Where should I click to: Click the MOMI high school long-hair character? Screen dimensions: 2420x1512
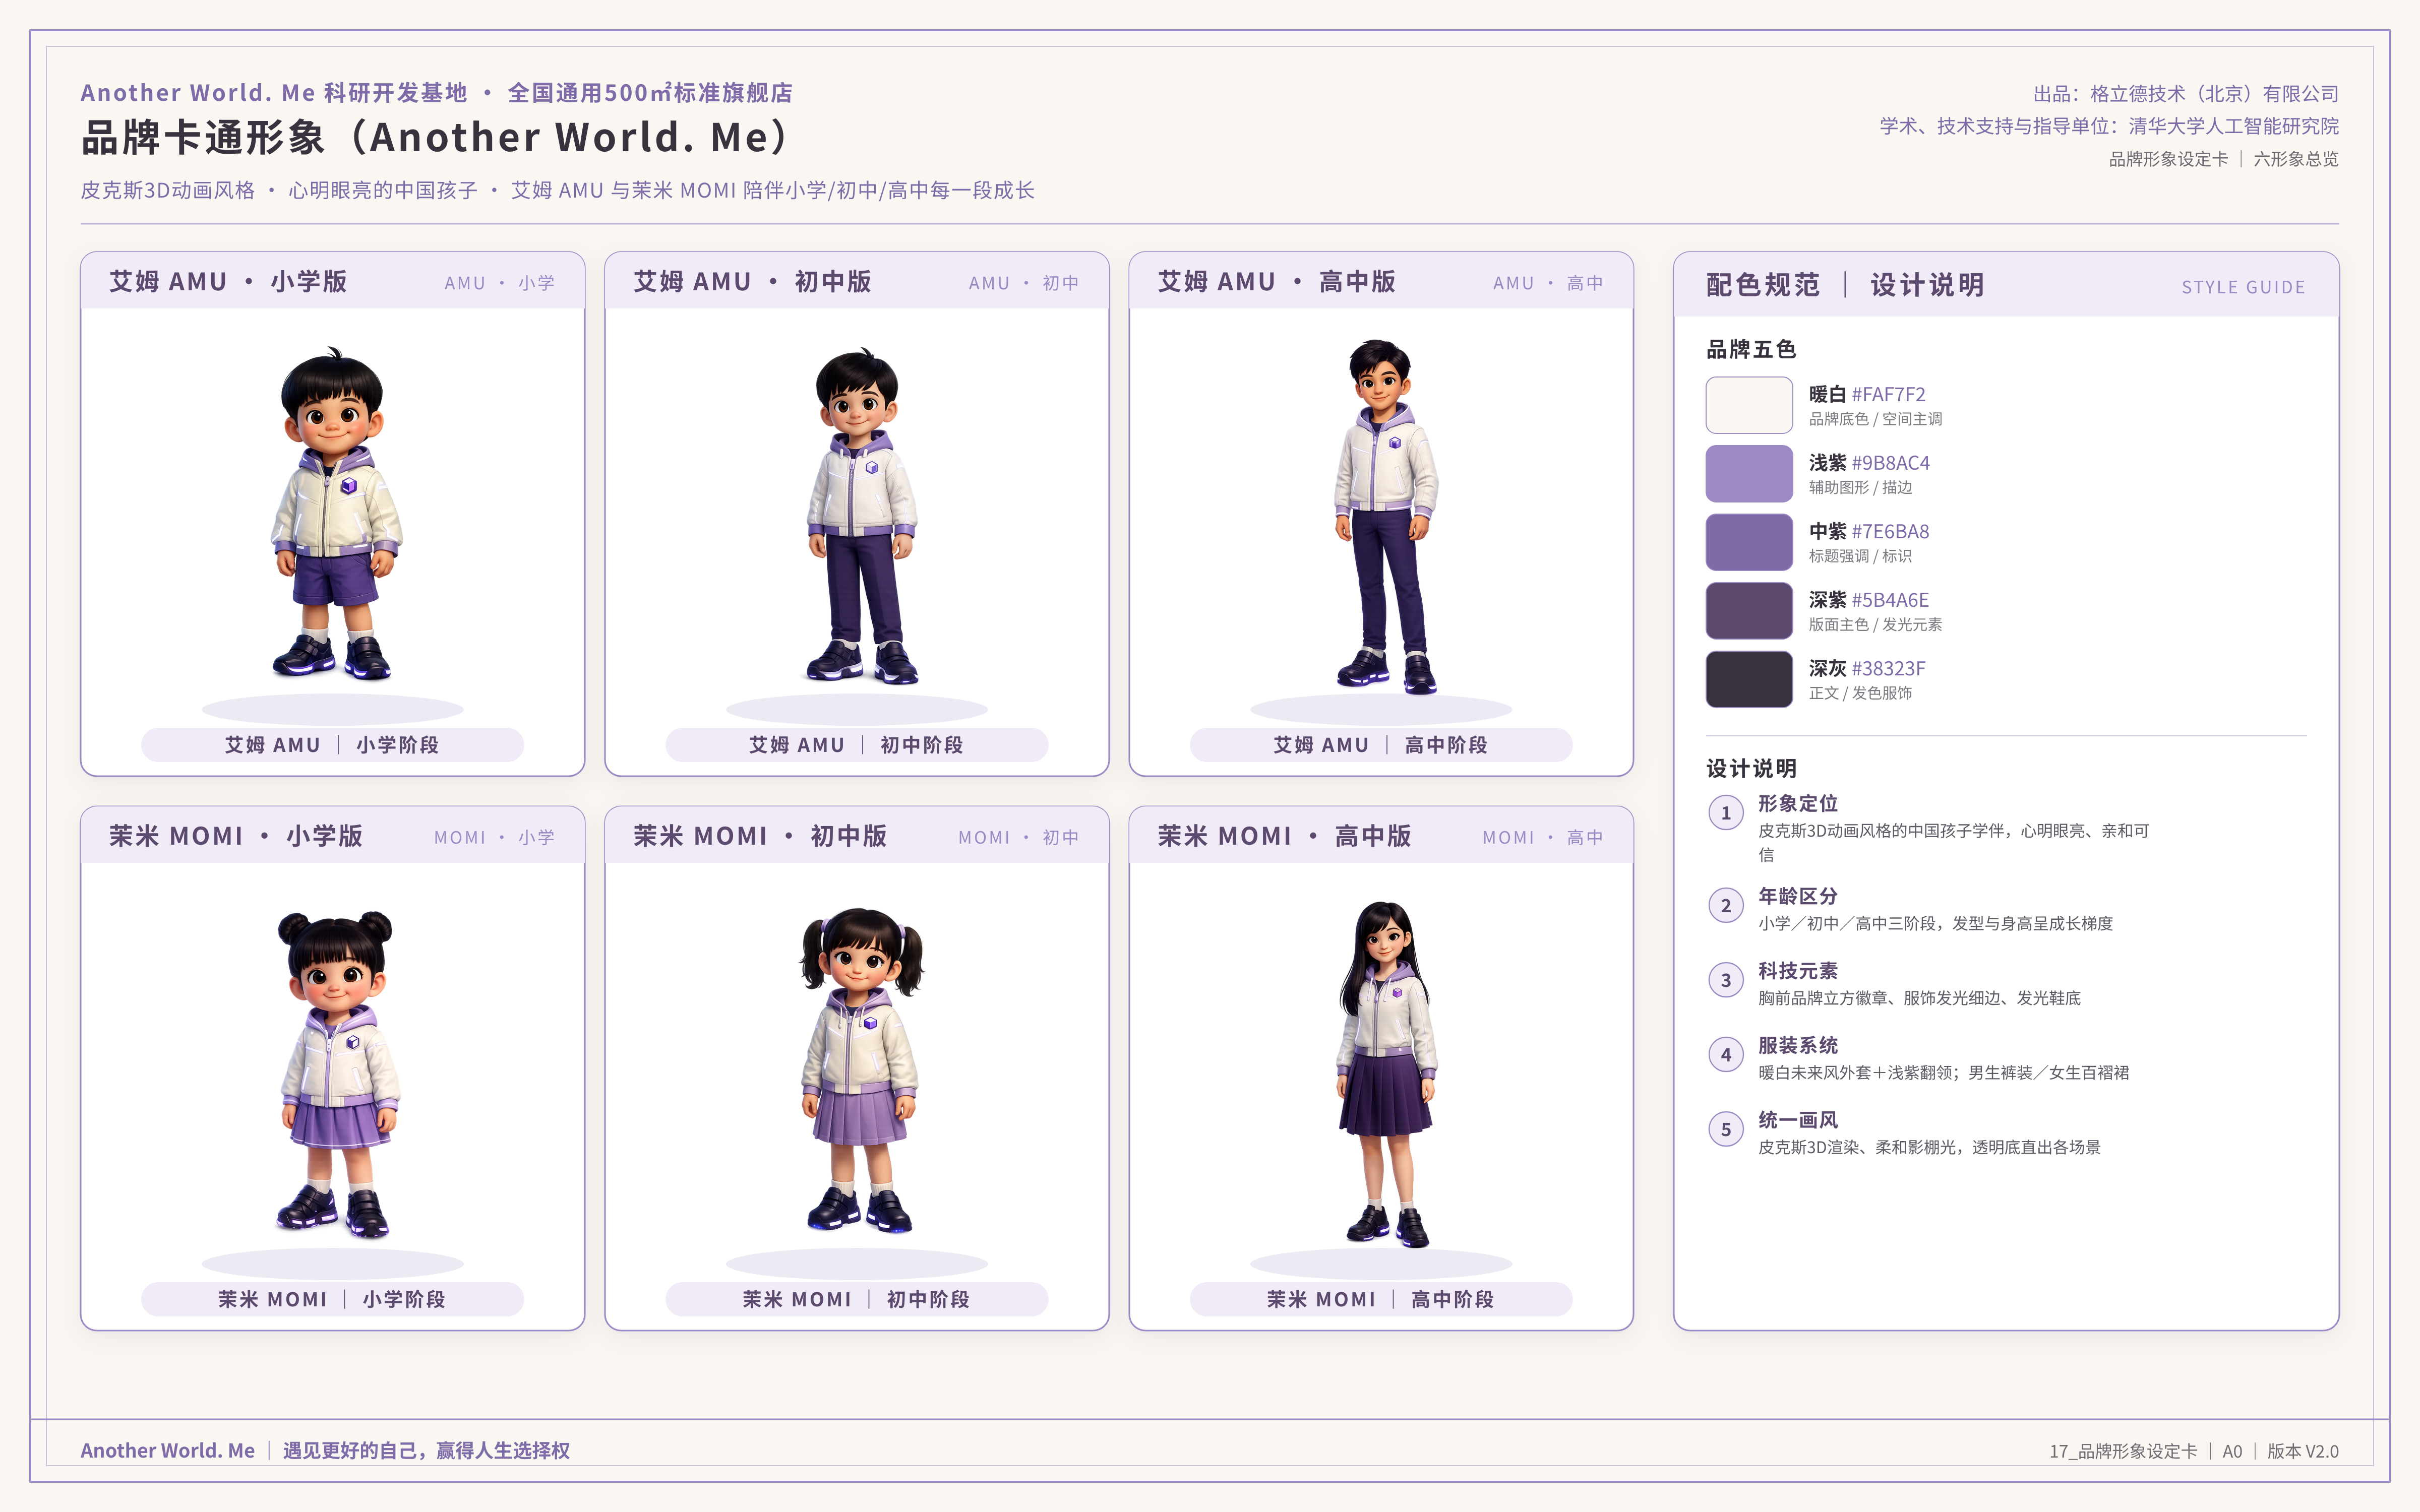pyautogui.click(x=1385, y=1074)
